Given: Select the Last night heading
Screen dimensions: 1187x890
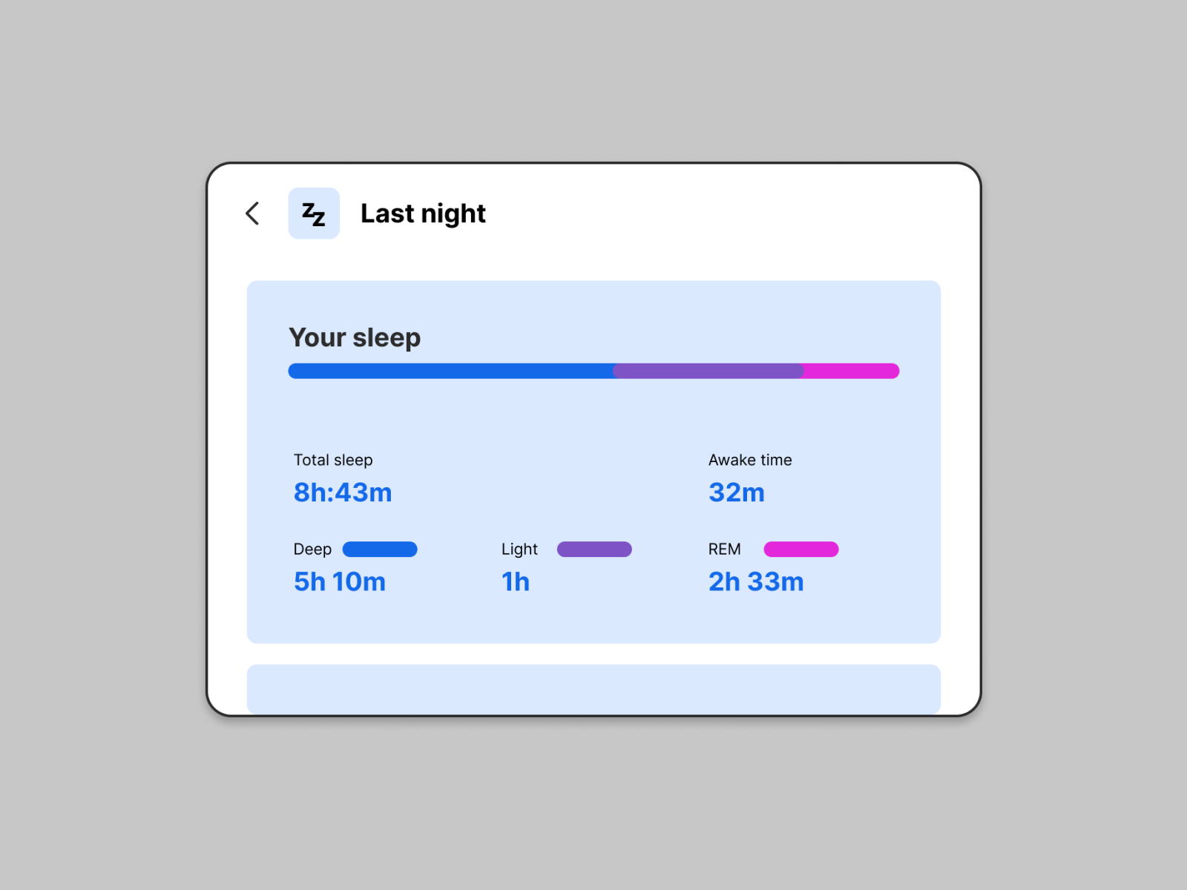Looking at the screenshot, I should point(423,214).
